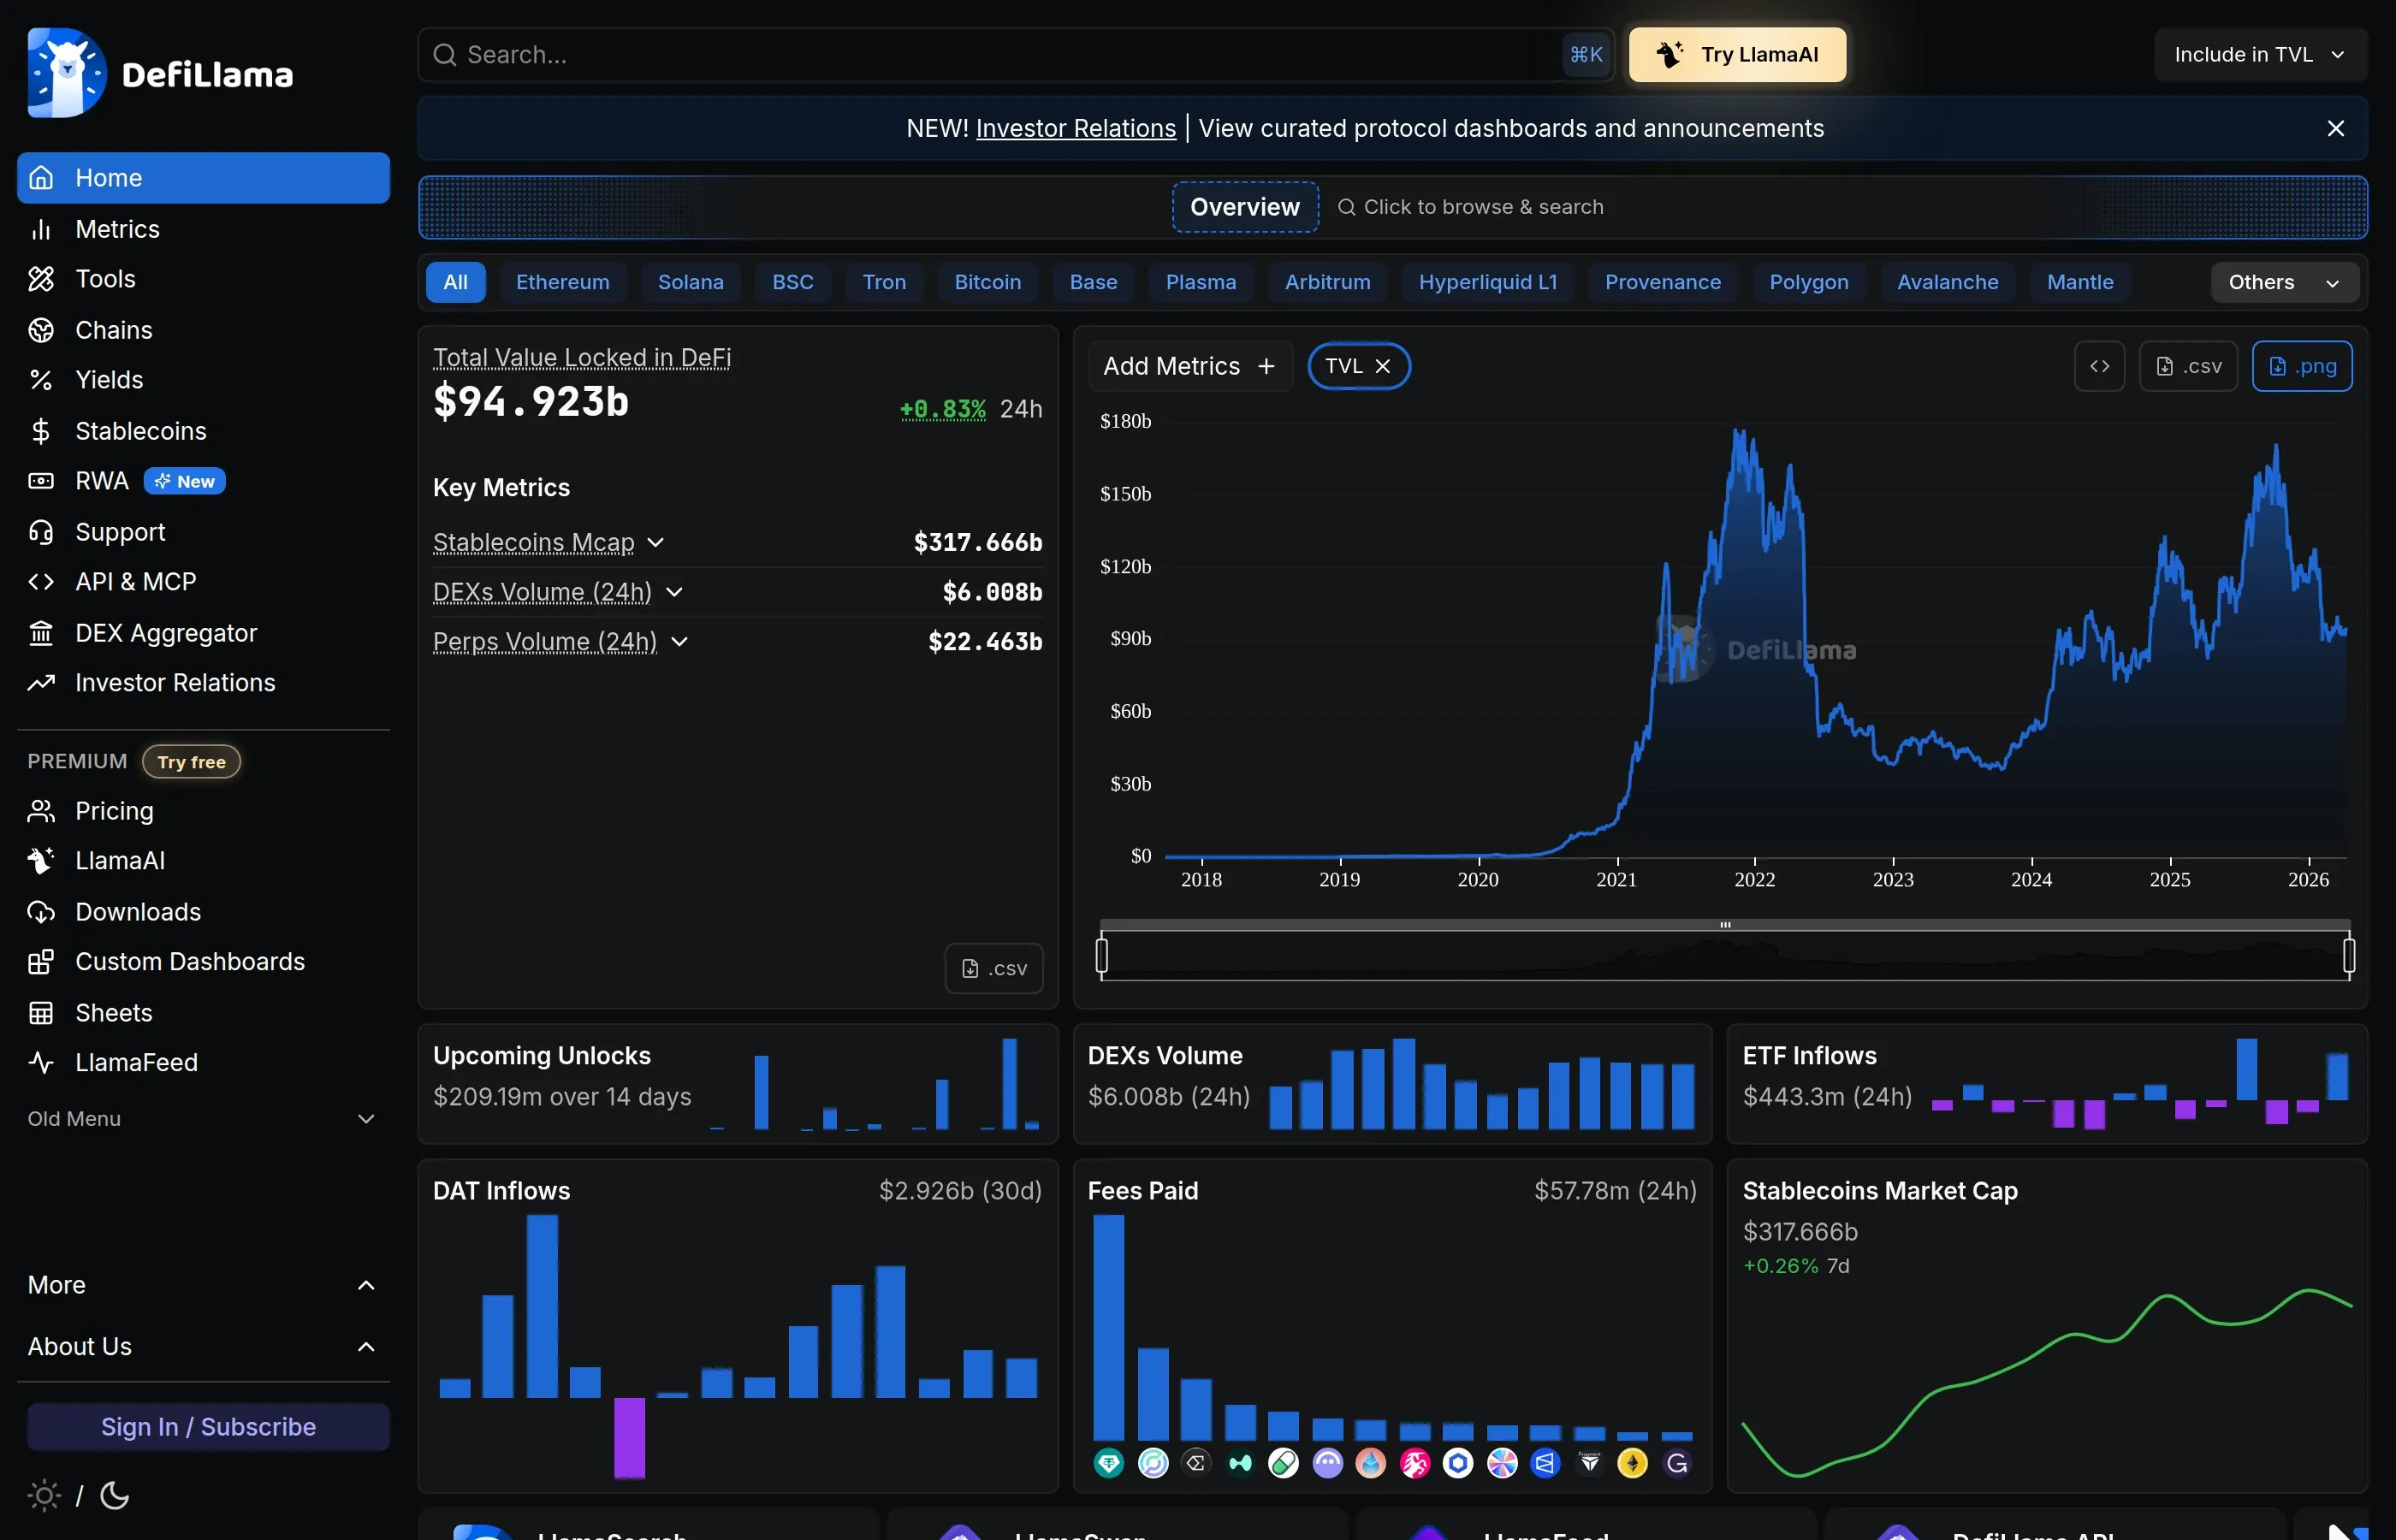
Task: Expand the DEXs Volume (24h) chevron
Action: [675, 592]
